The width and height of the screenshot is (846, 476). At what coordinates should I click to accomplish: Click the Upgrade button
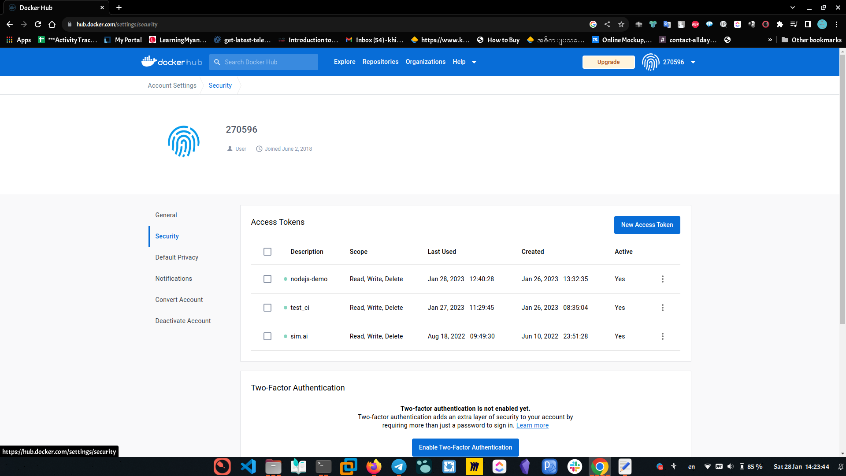click(609, 62)
